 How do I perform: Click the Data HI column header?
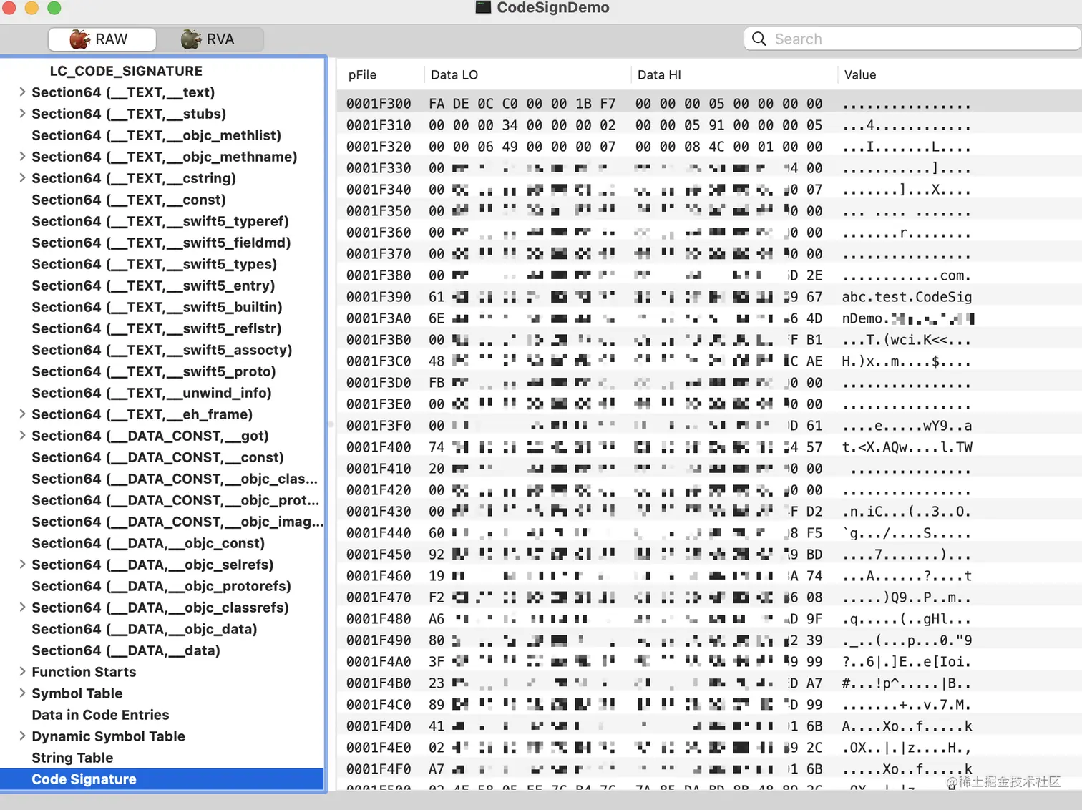733,75
